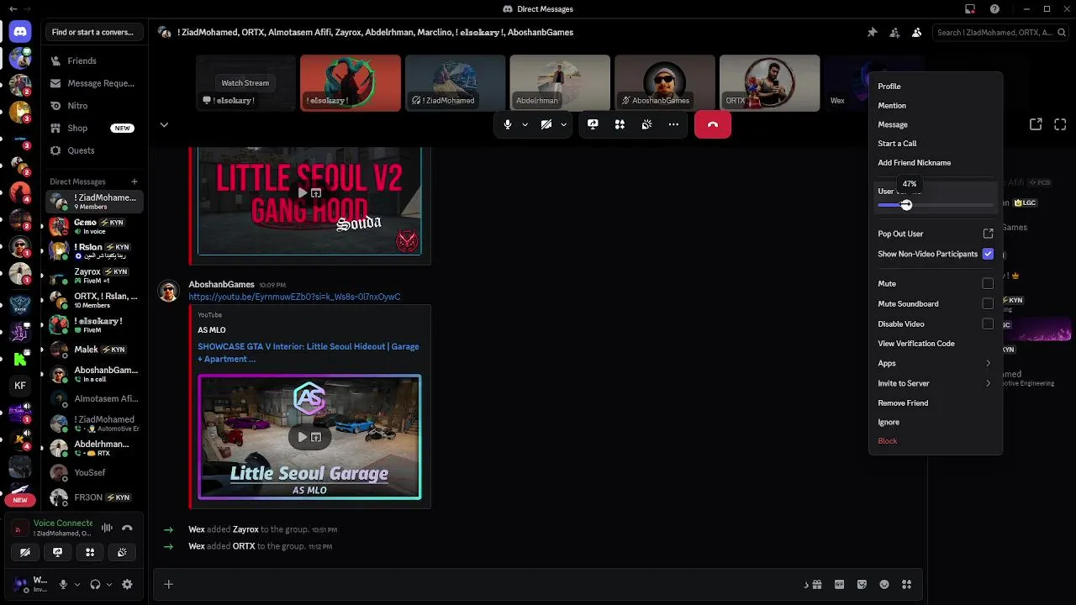Check Mute Soundboard checkbox
This screenshot has width=1076, height=605.
(x=988, y=304)
